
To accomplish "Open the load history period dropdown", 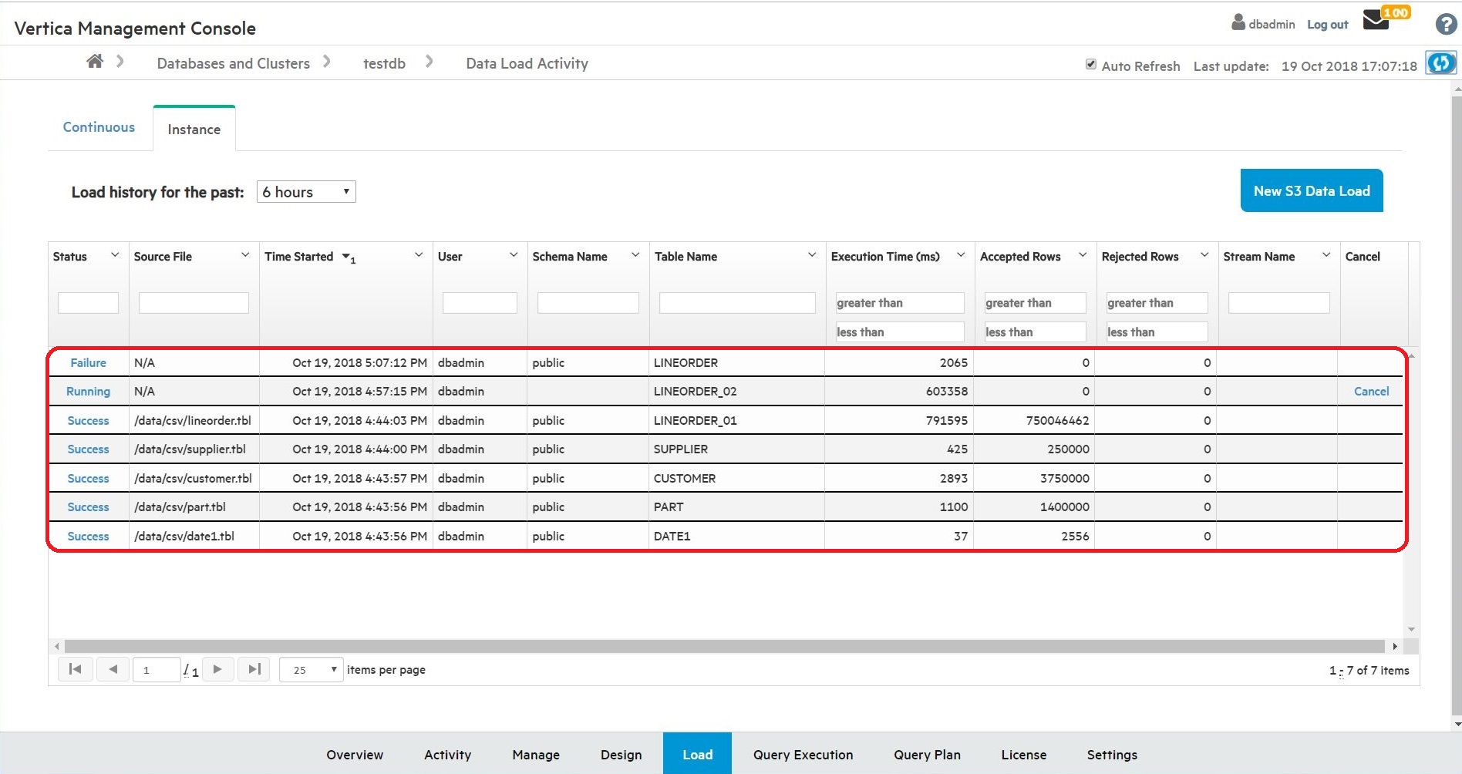I will point(306,192).
